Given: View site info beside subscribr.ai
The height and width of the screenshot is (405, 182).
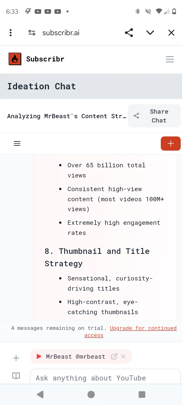Looking at the screenshot, I should click(x=32, y=33).
